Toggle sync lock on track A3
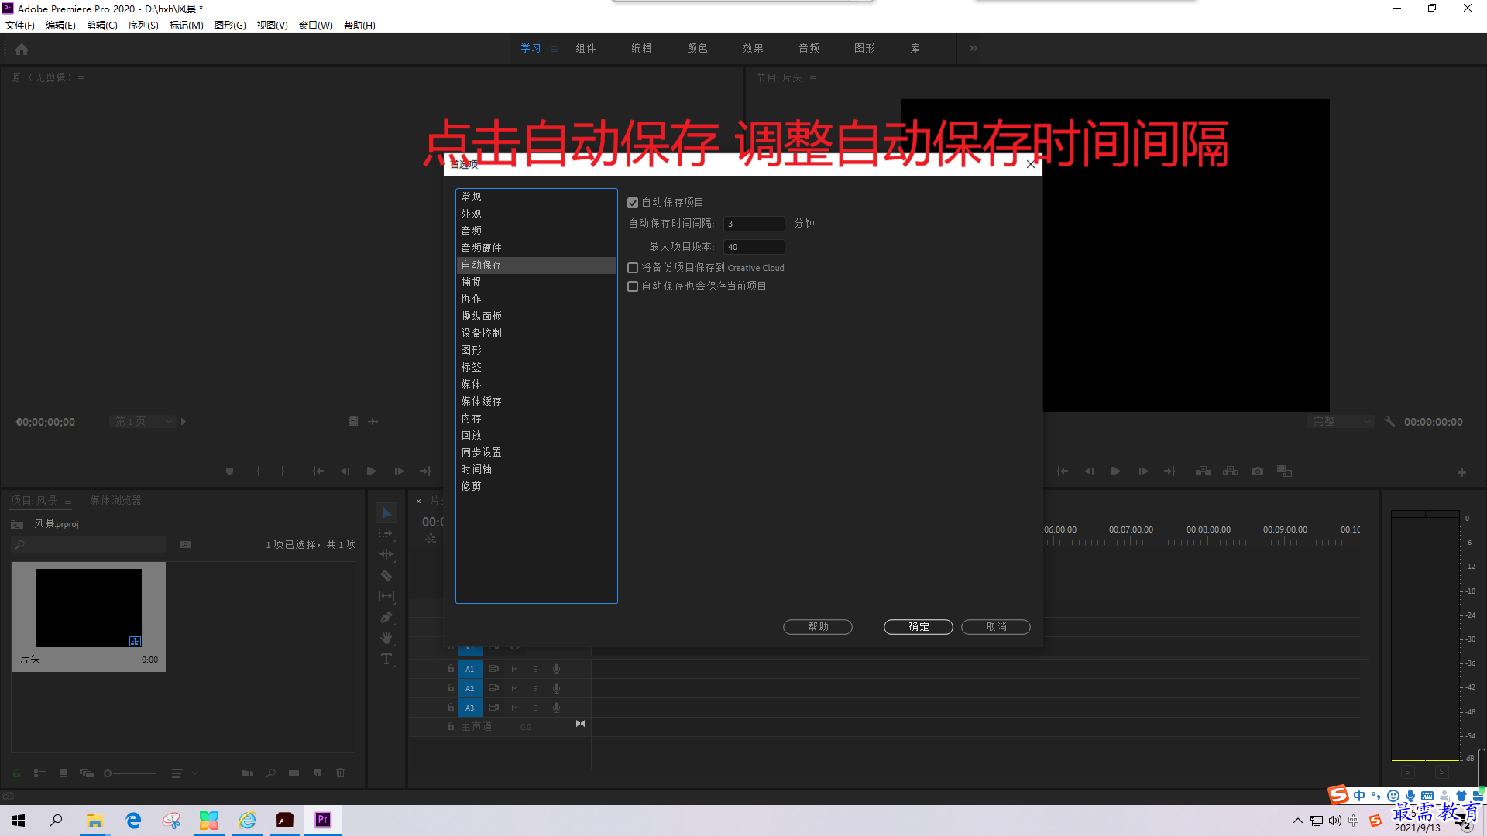The height and width of the screenshot is (836, 1487). pos(493,708)
